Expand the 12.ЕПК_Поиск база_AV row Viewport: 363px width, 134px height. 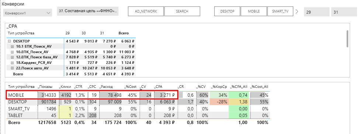point(13,57)
